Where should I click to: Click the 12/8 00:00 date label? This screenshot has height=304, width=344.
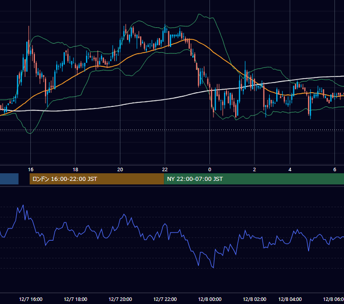pos(210,299)
